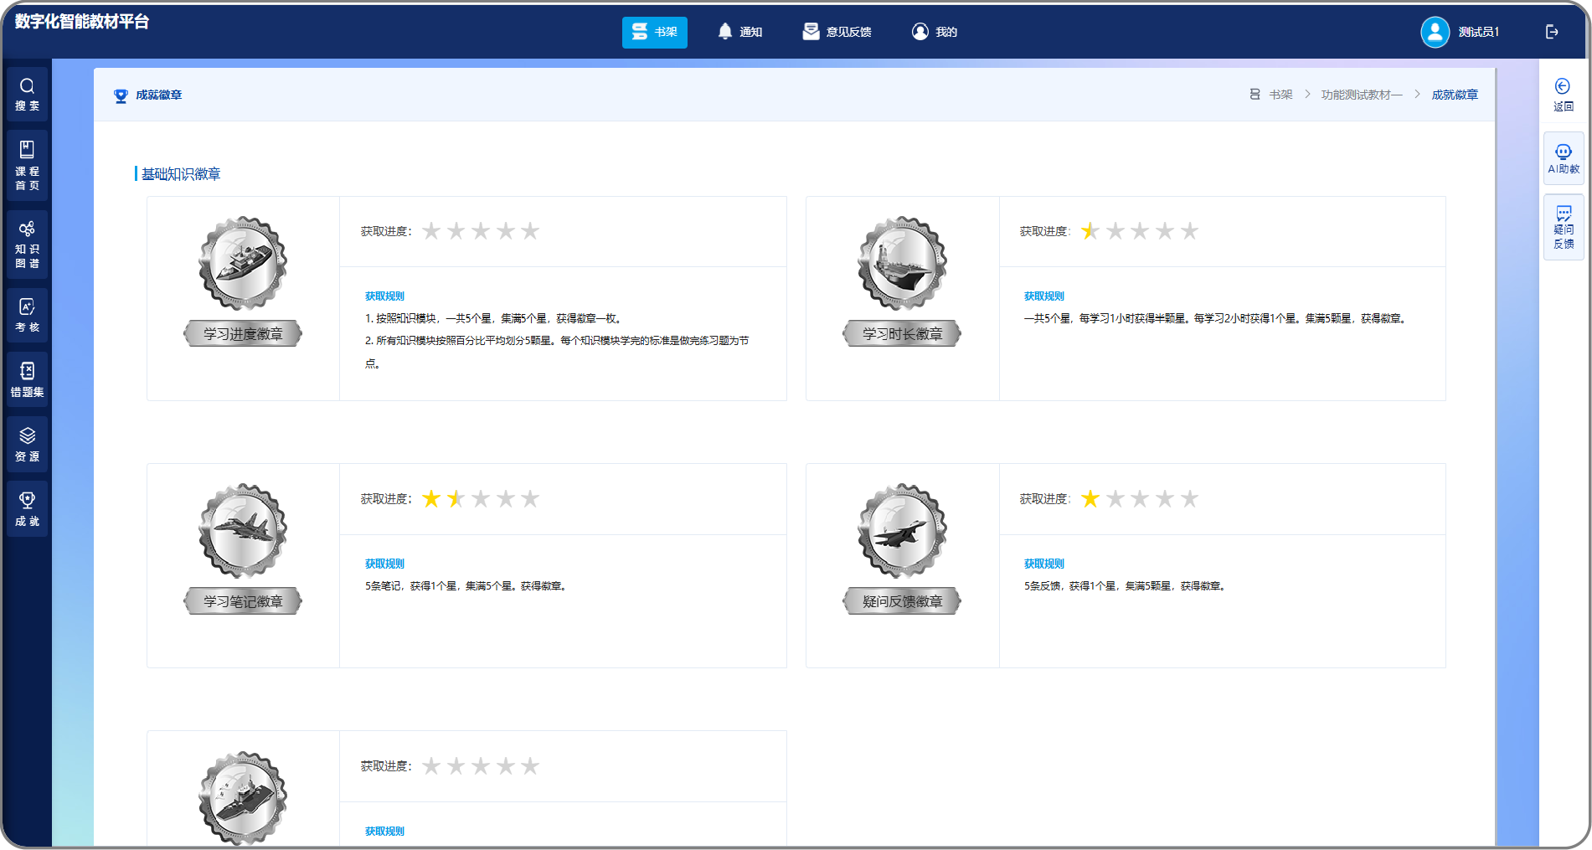Open the 疑问反馈 feedback panel

tap(1563, 227)
